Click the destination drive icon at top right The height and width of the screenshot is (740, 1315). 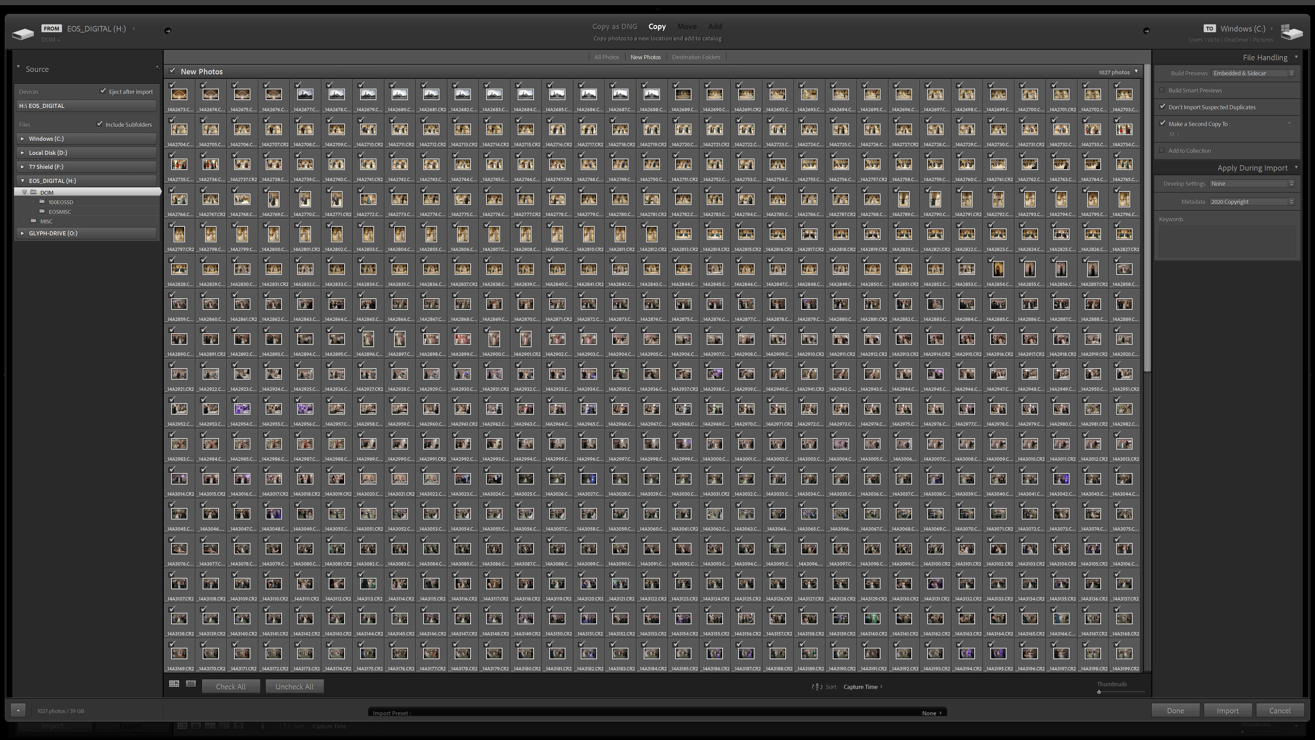(1291, 33)
